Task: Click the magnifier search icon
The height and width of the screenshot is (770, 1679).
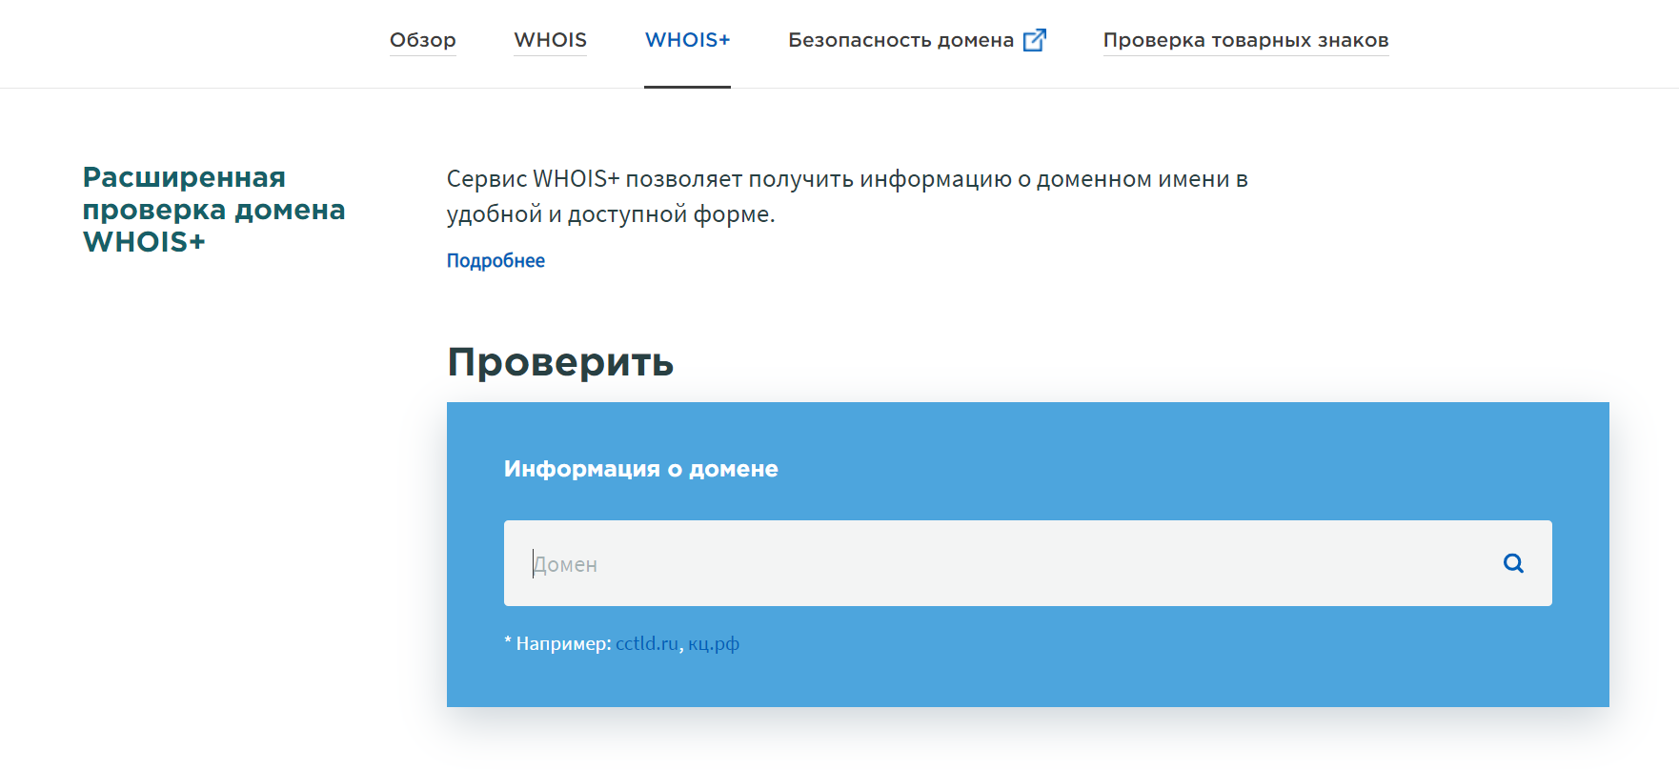Action: [x=1513, y=563]
